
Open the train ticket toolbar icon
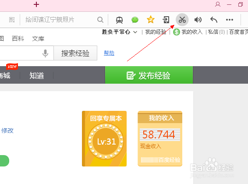(119, 20)
